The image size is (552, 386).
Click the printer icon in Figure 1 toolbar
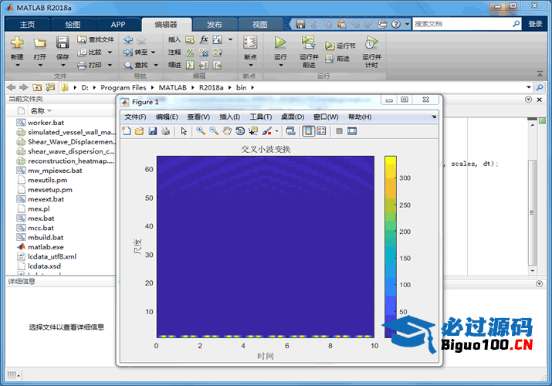point(165,131)
